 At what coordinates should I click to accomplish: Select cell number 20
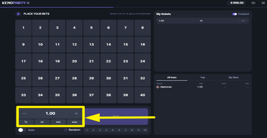point(74,61)
